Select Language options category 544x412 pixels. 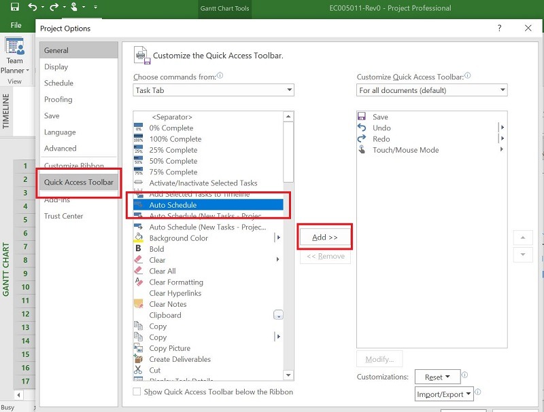tap(79, 132)
